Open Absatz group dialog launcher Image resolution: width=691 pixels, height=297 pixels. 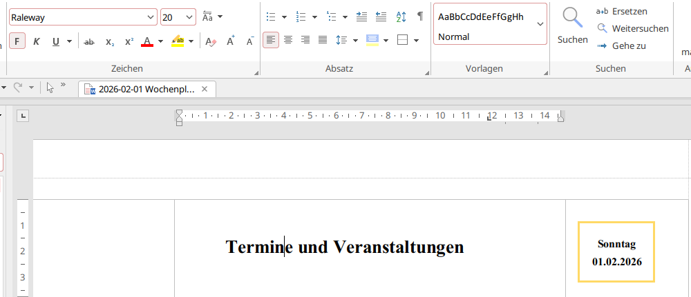tap(427, 72)
